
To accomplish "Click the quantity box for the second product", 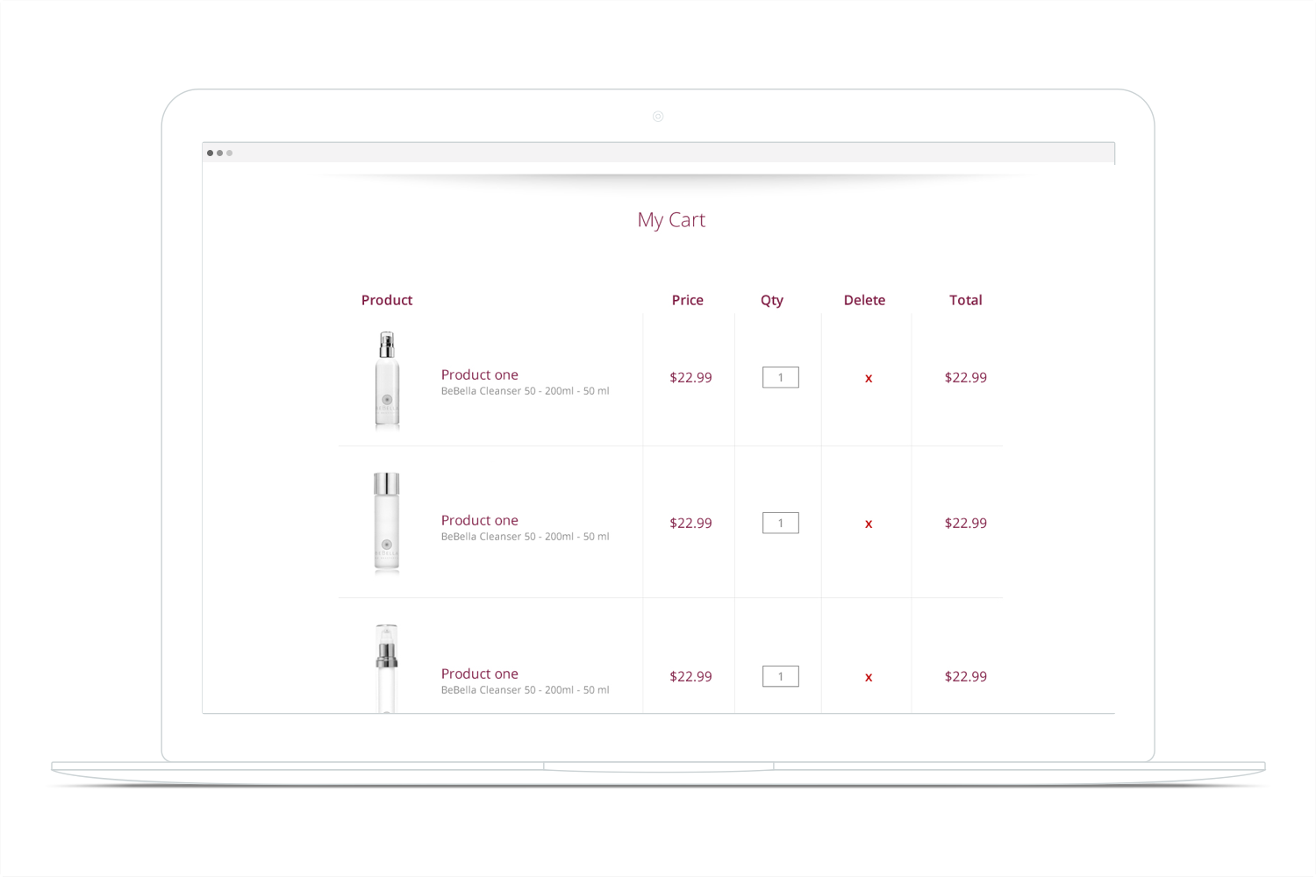I will pos(780,523).
